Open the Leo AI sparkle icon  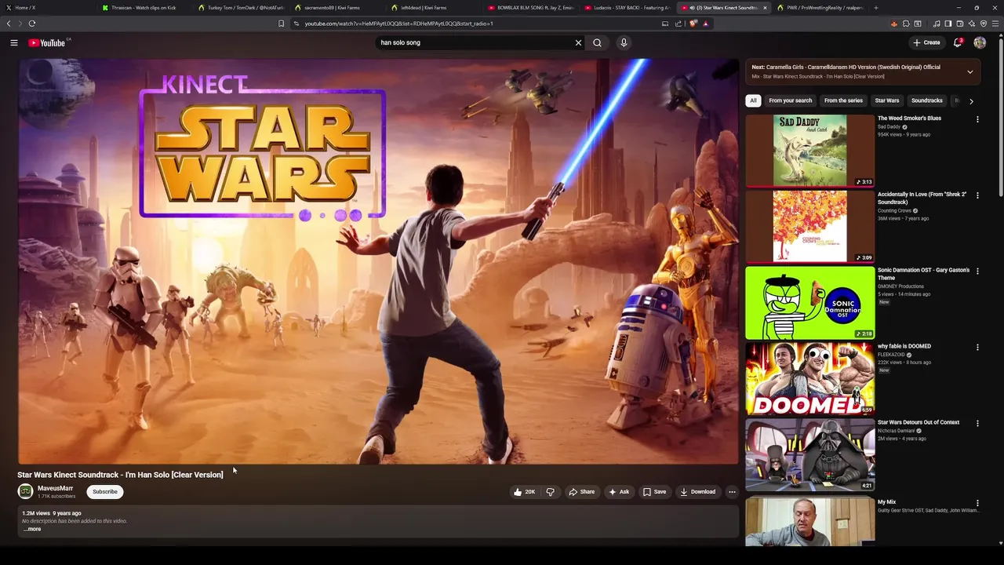click(971, 24)
